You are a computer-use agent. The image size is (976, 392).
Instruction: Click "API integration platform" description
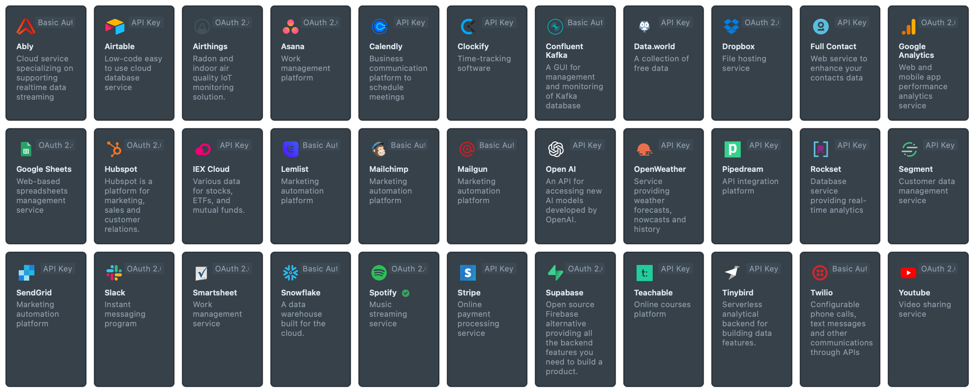[x=750, y=186]
